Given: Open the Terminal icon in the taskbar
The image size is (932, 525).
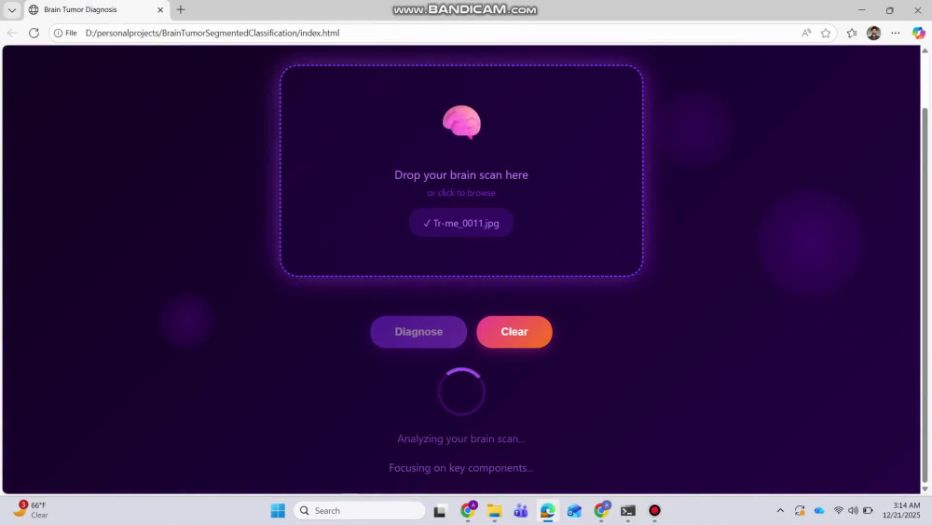Looking at the screenshot, I should [627, 510].
